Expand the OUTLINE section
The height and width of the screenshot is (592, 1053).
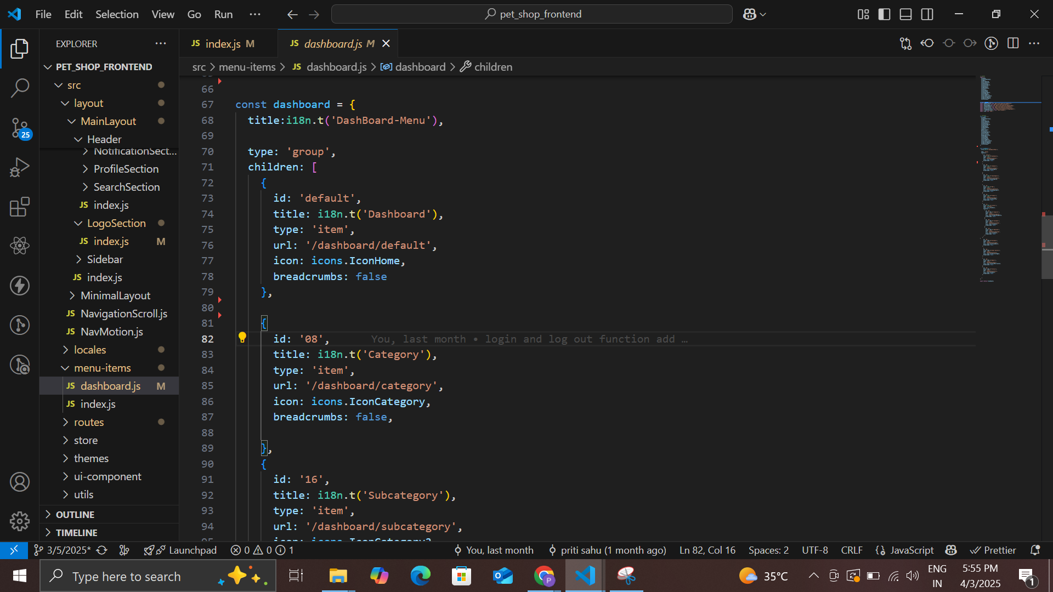click(75, 514)
